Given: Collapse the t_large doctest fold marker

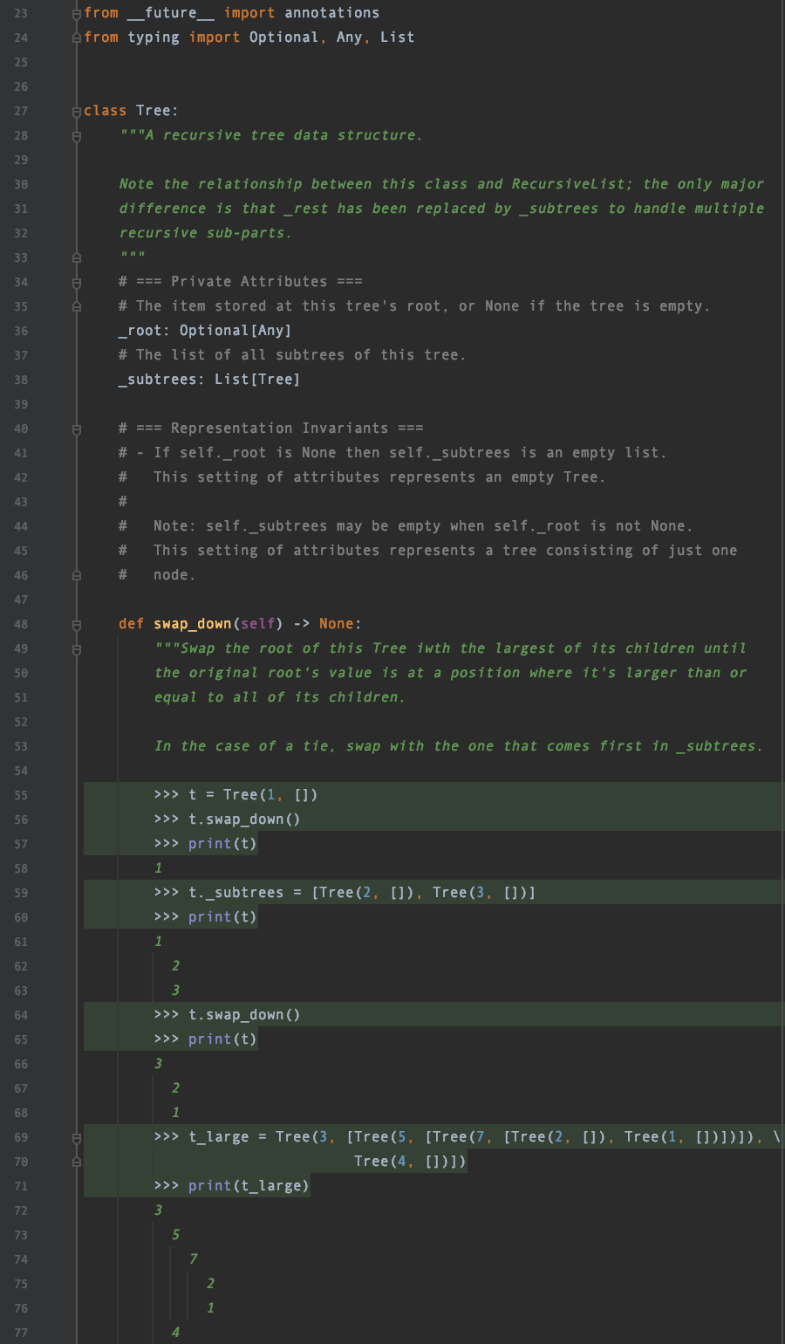Looking at the screenshot, I should pos(77,1136).
